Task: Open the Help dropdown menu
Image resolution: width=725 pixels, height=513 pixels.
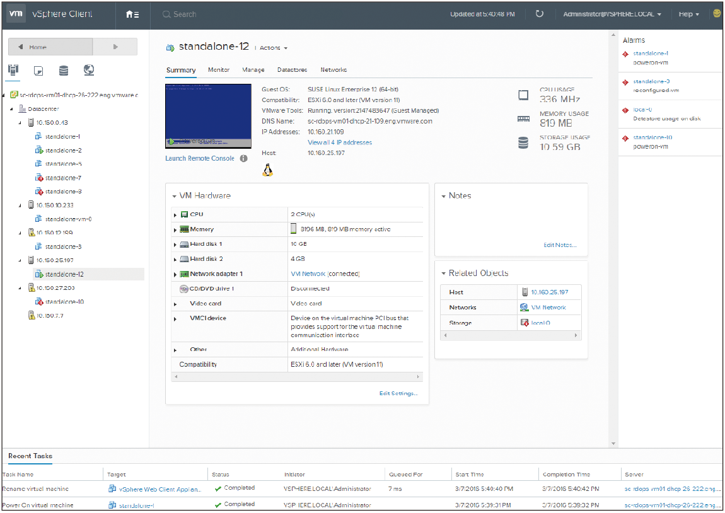Action: (x=688, y=14)
